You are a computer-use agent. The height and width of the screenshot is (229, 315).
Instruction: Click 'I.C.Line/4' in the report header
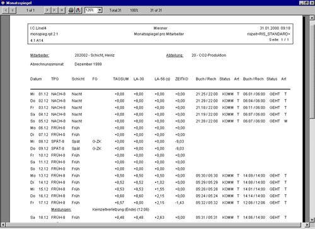[x=38, y=28]
